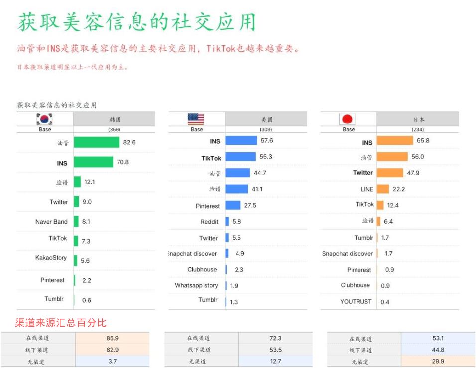This screenshot has width=476, height=368.
Task: Click the orange Twitter bar in Japan chart
Action: [391, 173]
